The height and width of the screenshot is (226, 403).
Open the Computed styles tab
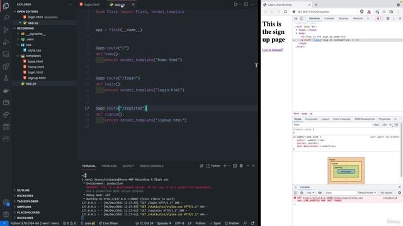[x=311, y=119]
